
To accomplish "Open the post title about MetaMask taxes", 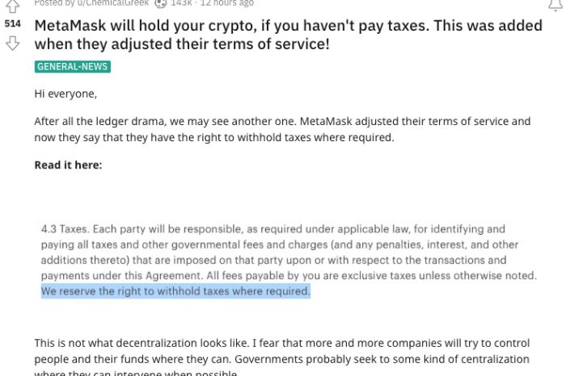I will coord(289,35).
